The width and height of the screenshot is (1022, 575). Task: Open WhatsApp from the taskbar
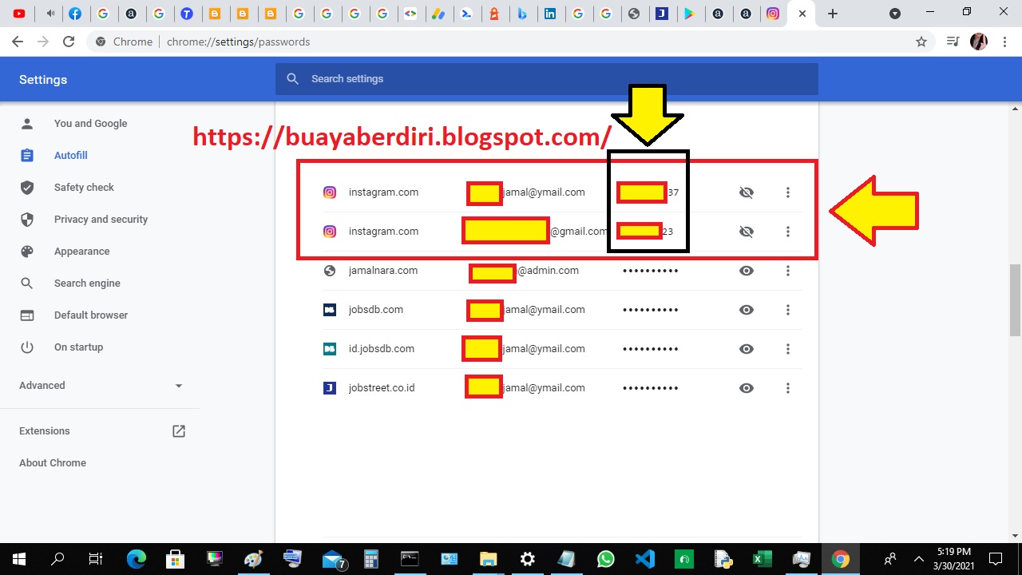click(606, 559)
